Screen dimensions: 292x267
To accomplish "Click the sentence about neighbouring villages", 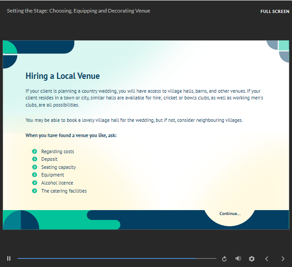I will tap(134, 120).
